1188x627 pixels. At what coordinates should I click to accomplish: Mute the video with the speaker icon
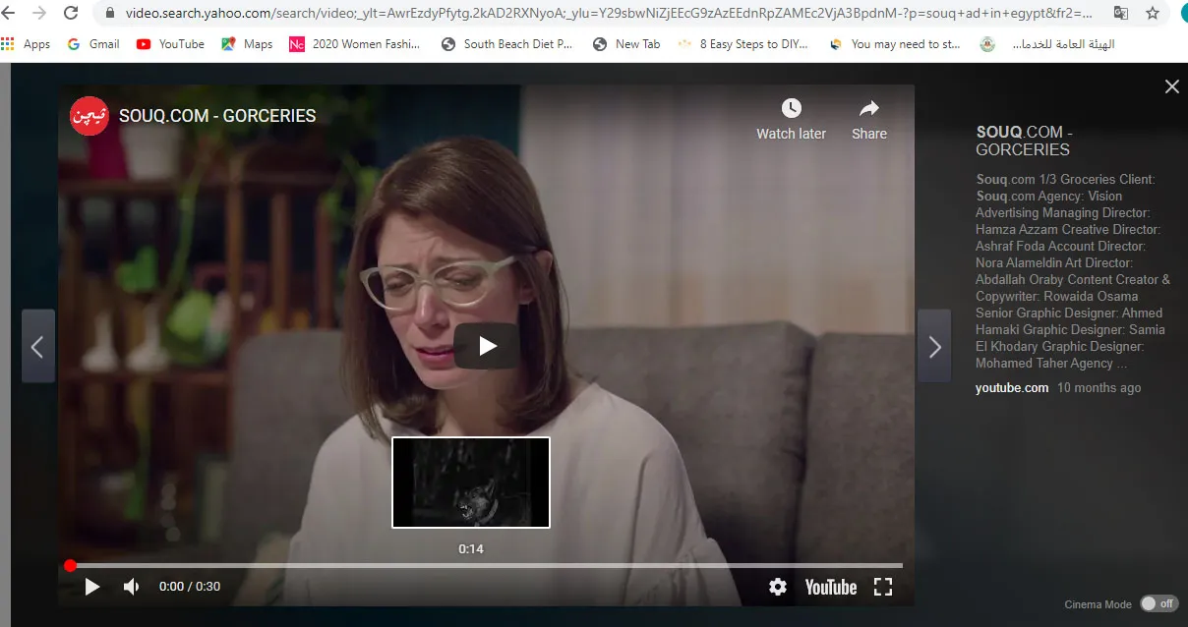131,587
